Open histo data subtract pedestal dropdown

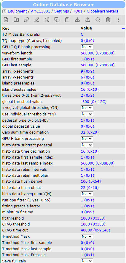pos(87,145)
